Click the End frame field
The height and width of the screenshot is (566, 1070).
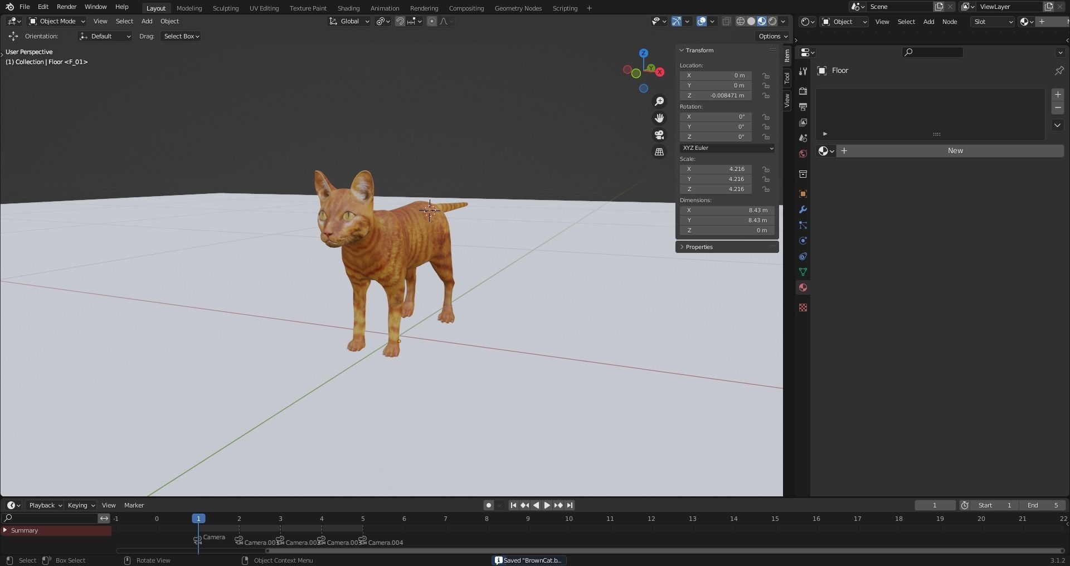click(x=1042, y=505)
